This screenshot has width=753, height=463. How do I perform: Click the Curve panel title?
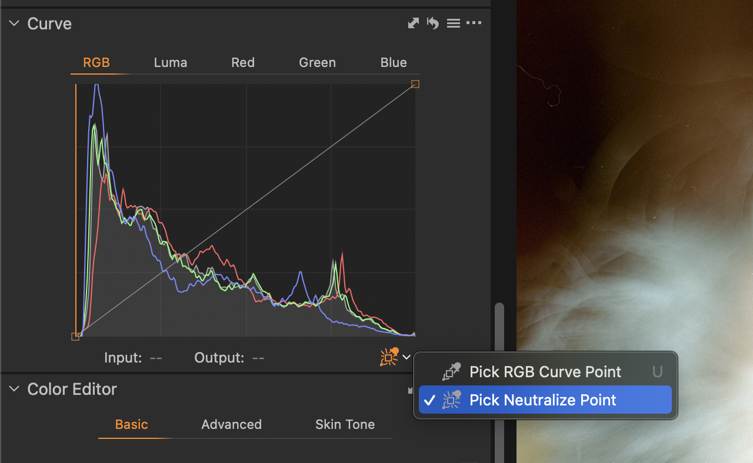pos(49,24)
